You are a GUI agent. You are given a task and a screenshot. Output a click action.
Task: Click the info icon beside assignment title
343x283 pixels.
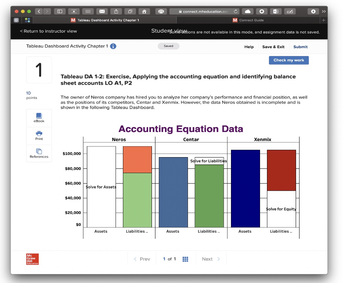click(113, 46)
